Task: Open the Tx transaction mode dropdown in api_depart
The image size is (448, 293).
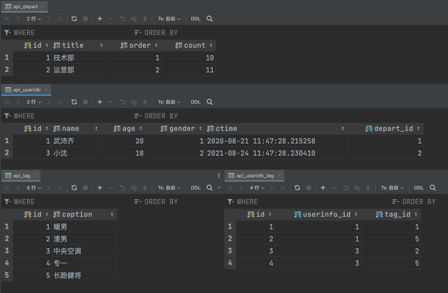Action: coord(169,19)
